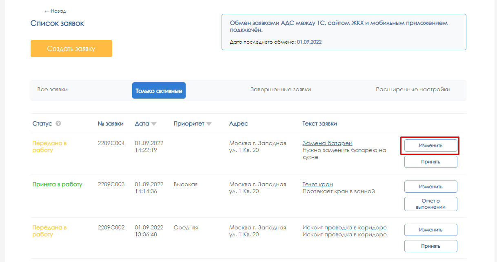Open the Замена батареи request link

click(327, 143)
